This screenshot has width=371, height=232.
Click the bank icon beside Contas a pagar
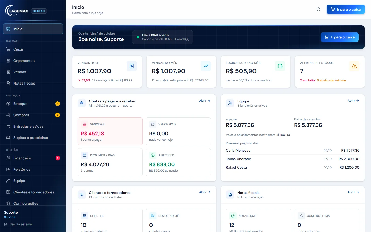click(82, 103)
